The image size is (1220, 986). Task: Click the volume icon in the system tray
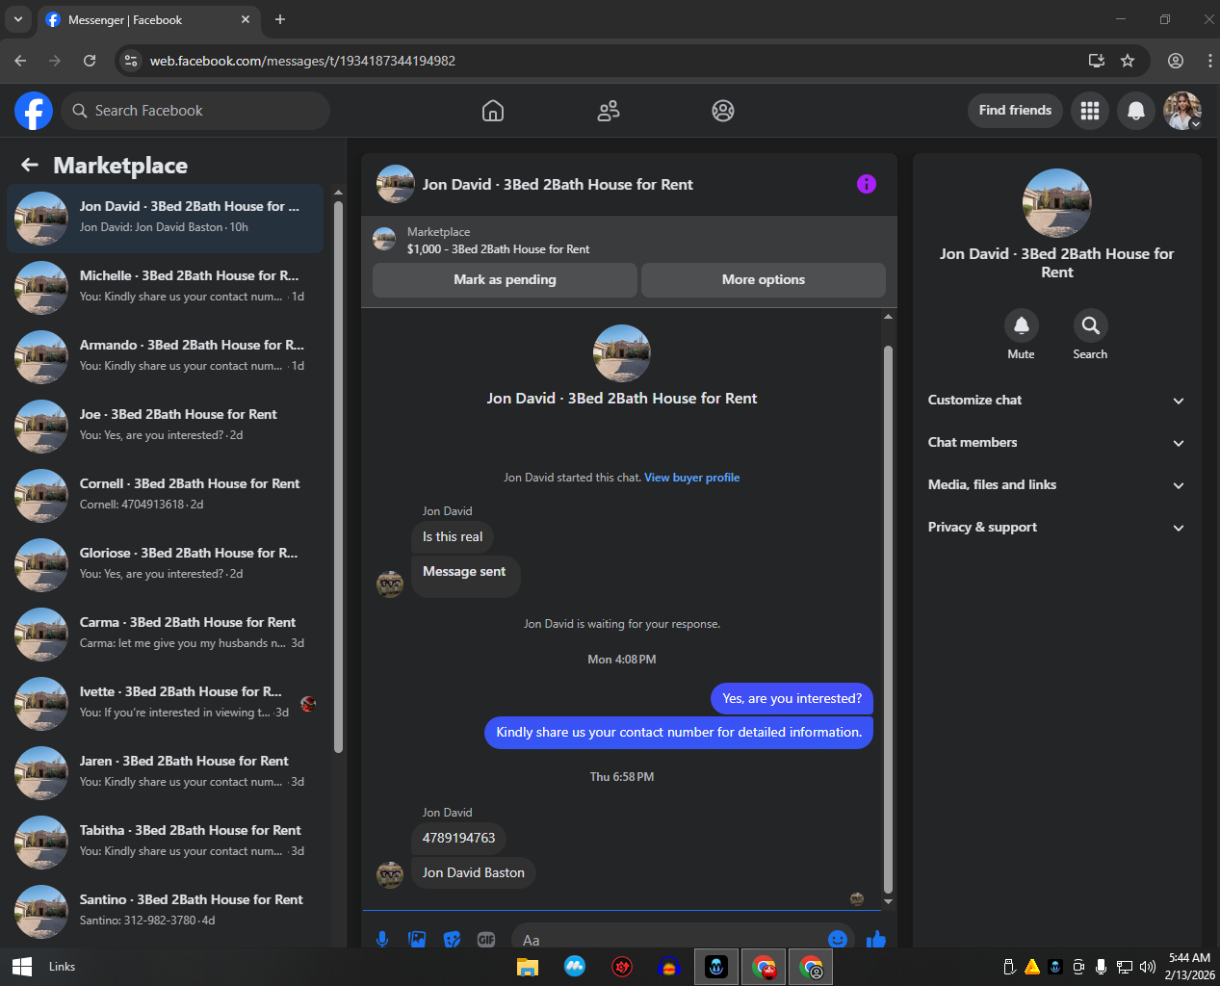pyautogui.click(x=1147, y=967)
